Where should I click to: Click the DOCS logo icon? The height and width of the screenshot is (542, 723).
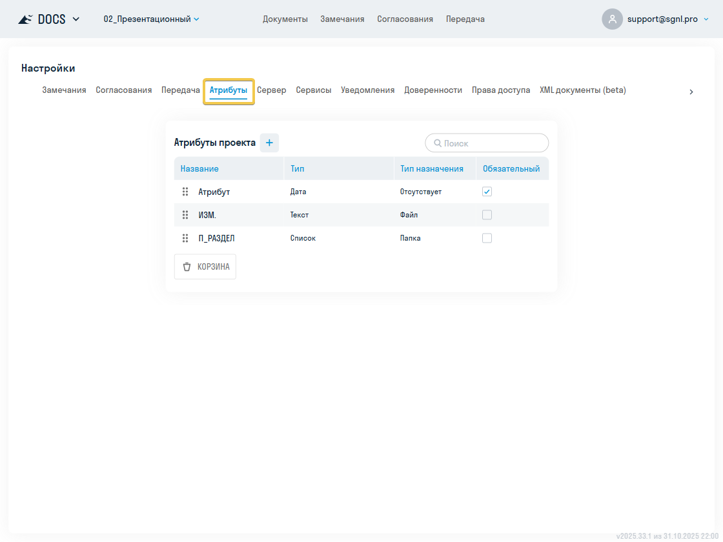point(25,19)
